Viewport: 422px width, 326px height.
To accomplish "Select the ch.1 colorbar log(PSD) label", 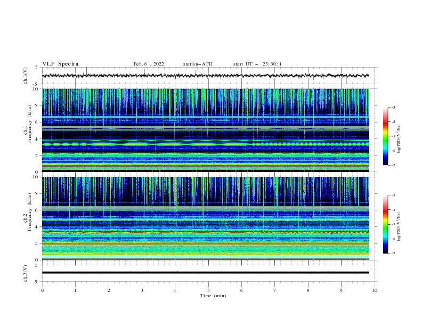I will pyautogui.click(x=399, y=139).
